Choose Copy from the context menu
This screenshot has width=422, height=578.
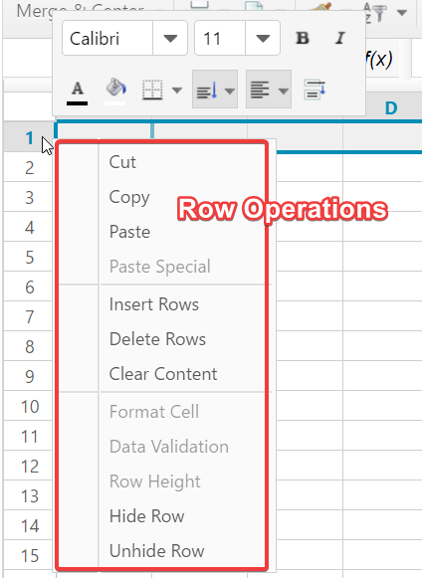(129, 197)
